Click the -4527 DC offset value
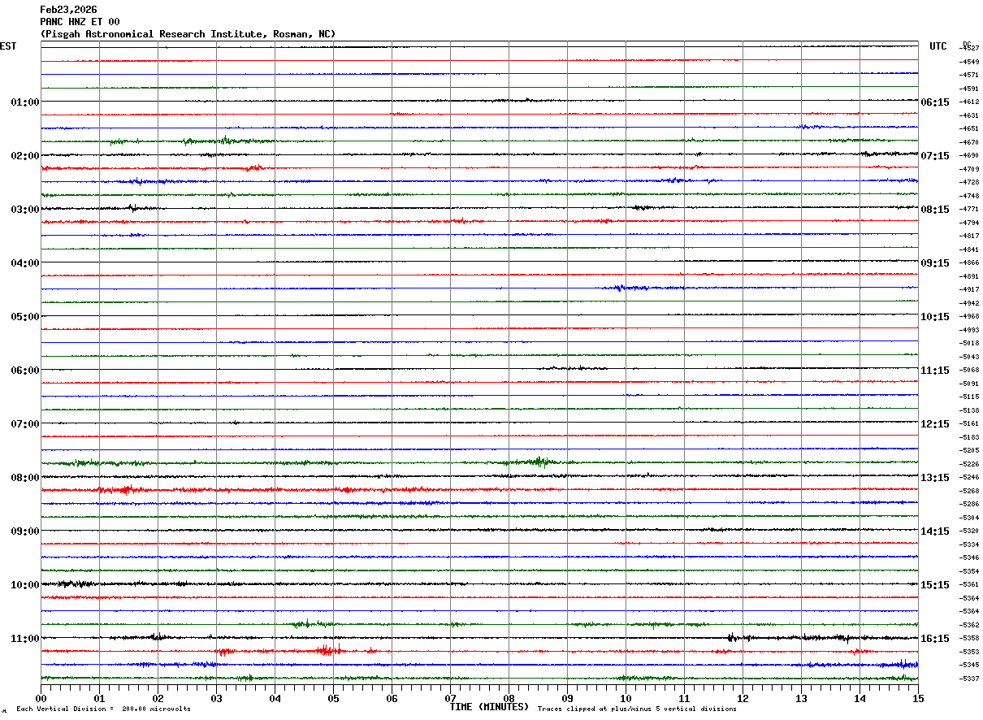Screen dimensions: 983x720 [x=969, y=49]
